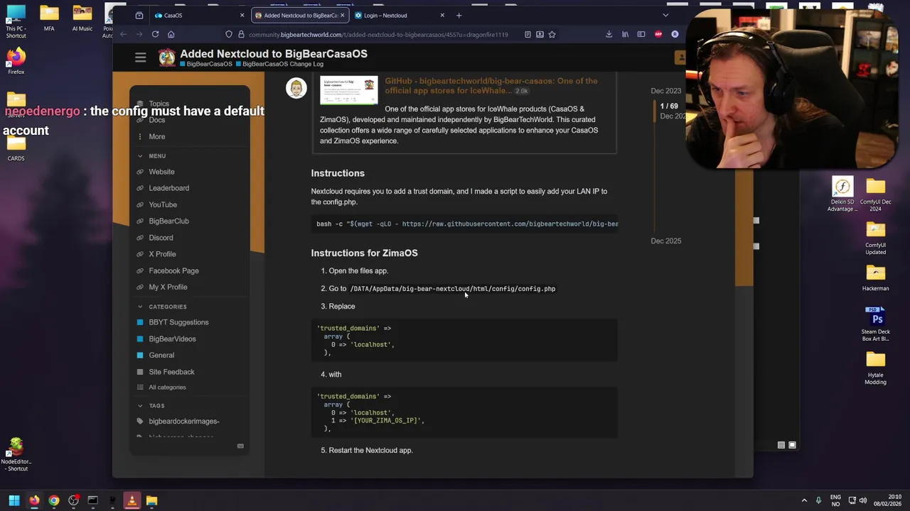Viewport: 910px width, 511px height.
Task: Open the post author avatar
Action: click(296, 88)
